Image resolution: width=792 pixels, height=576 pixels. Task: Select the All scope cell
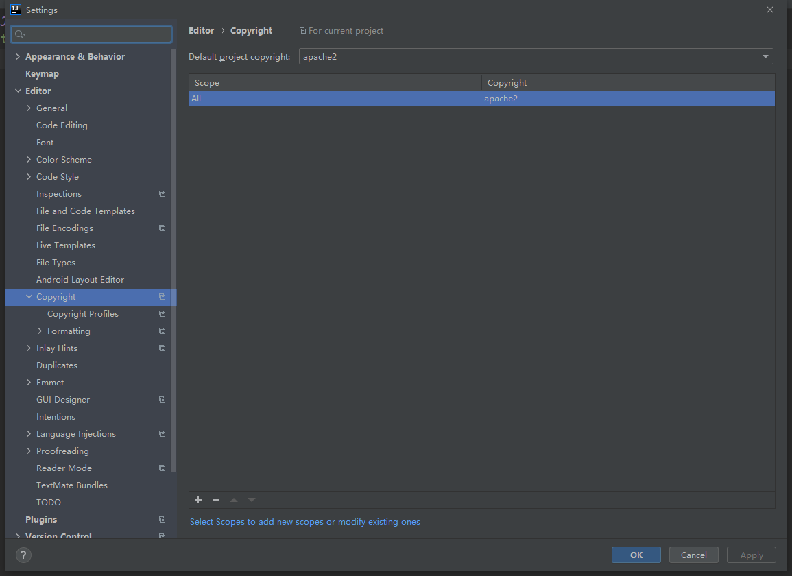click(x=335, y=99)
